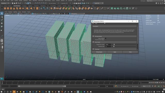Open the Modeling menu set dropdown

[x=5, y=3]
